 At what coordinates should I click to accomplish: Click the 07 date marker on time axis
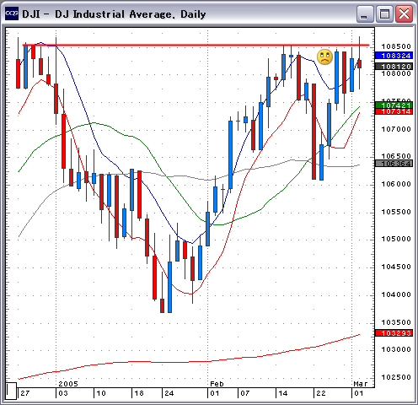tap(245, 393)
